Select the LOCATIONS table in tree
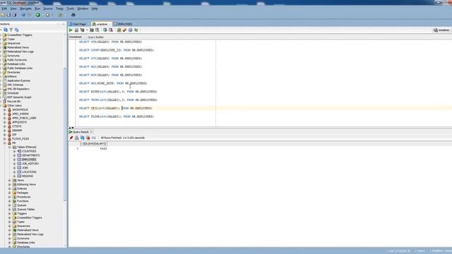 pos(29,172)
